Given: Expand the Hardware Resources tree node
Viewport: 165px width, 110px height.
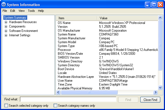Looking at the screenshot, I should point(6,22).
